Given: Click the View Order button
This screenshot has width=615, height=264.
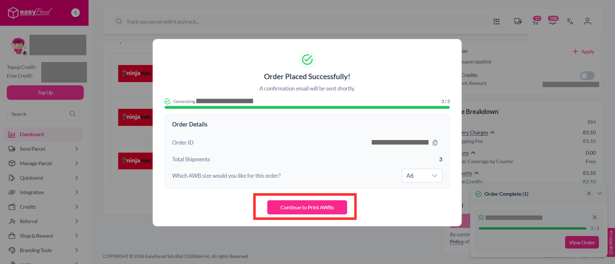Looking at the screenshot, I should click(x=582, y=242).
